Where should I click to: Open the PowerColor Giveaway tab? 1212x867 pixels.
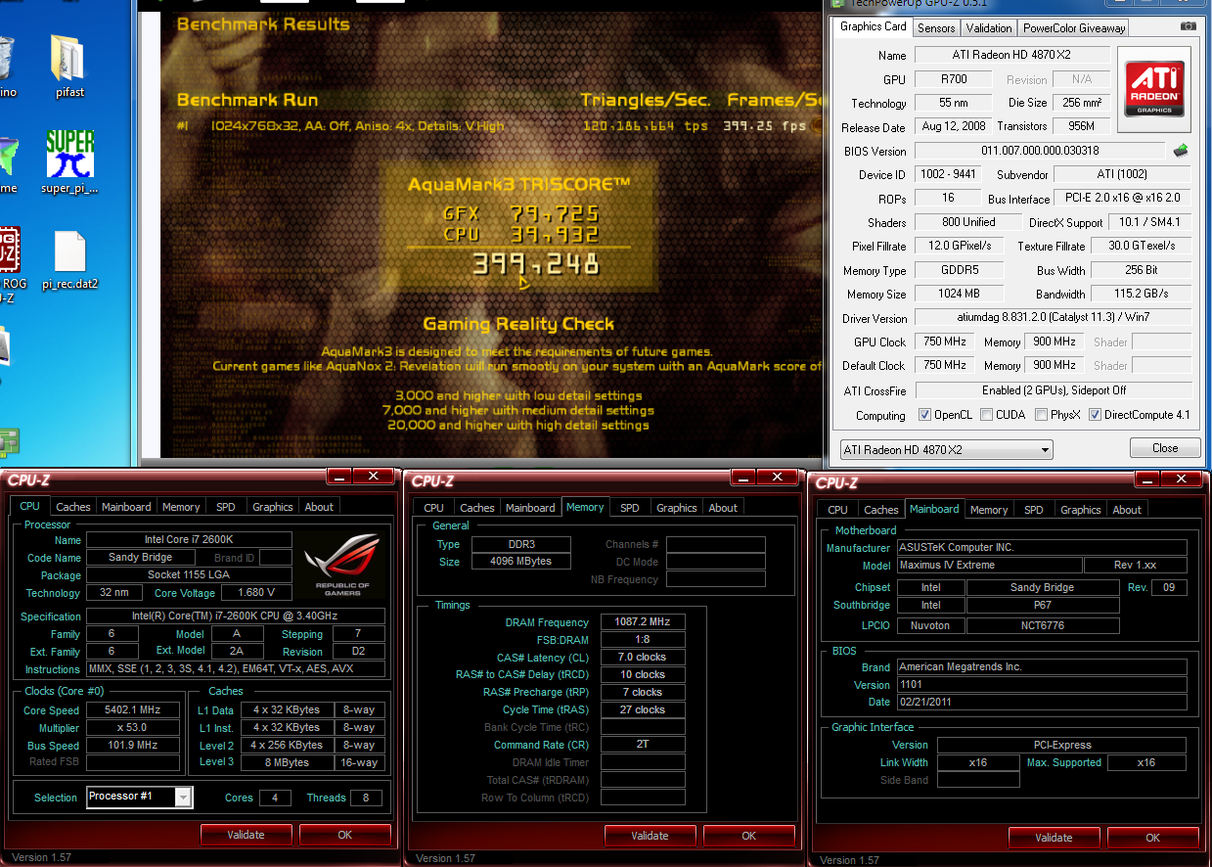click(x=1074, y=27)
